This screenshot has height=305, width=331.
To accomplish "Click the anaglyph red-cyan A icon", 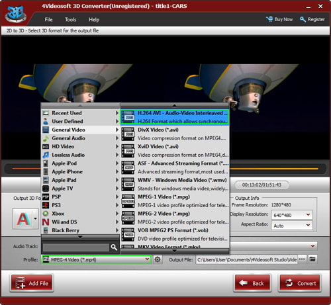I will click(x=23, y=219).
